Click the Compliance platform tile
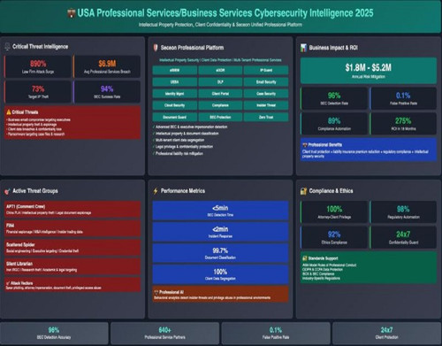 (220, 105)
